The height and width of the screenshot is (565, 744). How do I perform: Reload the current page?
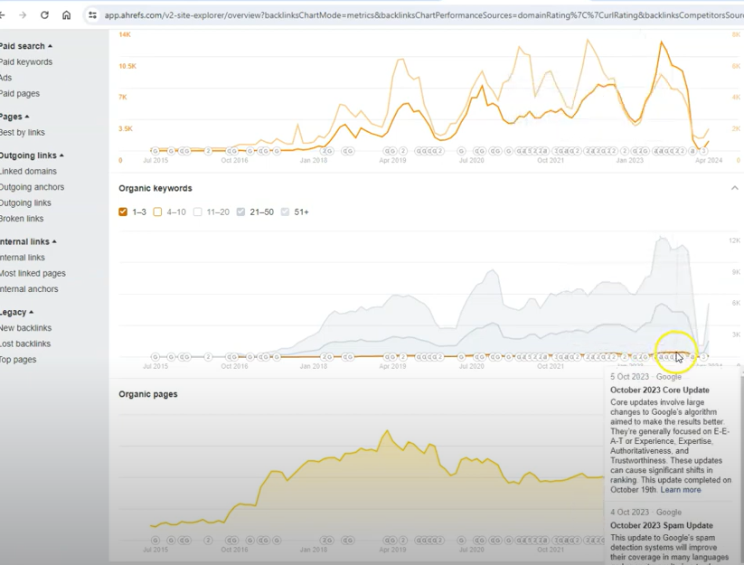tap(44, 15)
